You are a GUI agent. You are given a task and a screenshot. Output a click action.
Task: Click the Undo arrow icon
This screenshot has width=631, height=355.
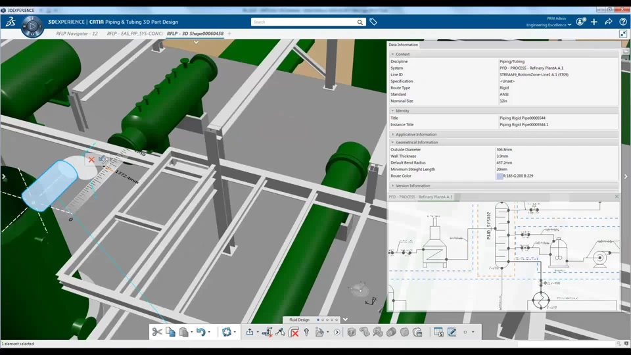point(200,332)
